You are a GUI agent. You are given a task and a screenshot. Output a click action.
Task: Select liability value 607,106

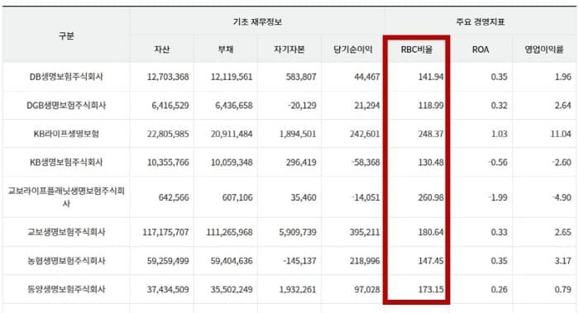pyautogui.click(x=237, y=197)
